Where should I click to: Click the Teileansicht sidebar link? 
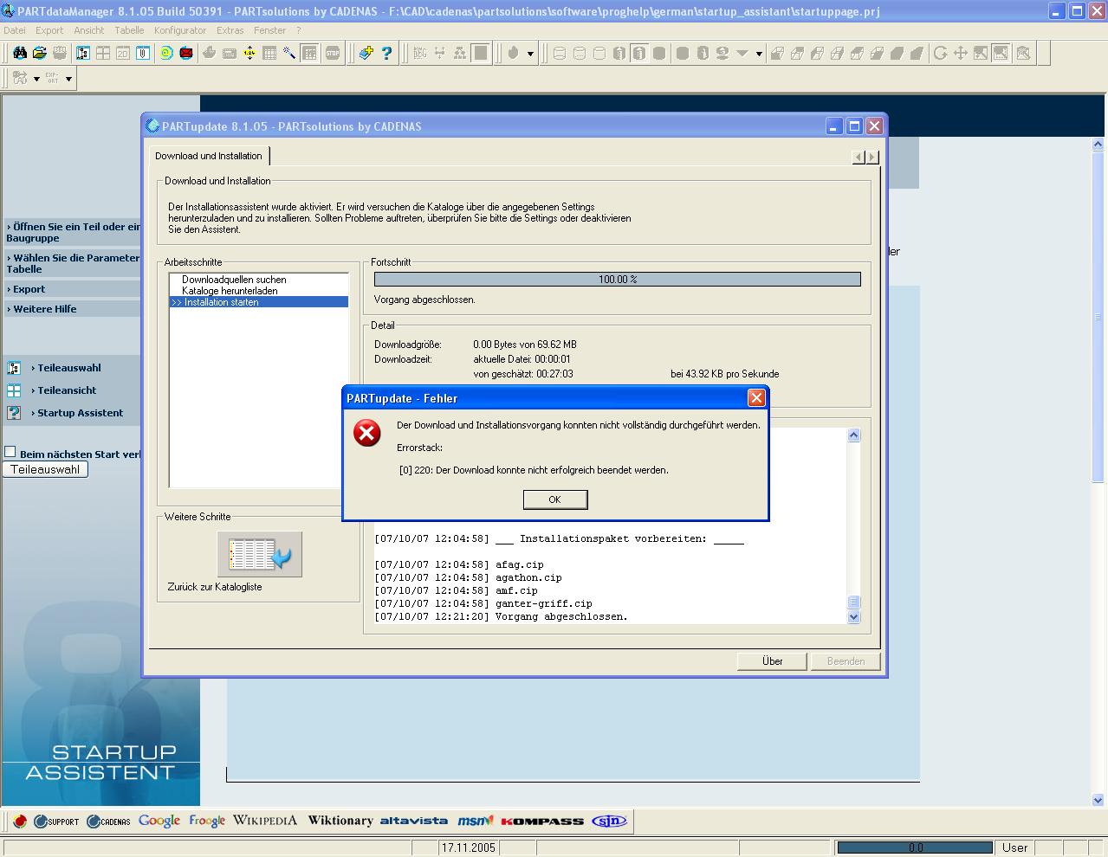(x=67, y=390)
